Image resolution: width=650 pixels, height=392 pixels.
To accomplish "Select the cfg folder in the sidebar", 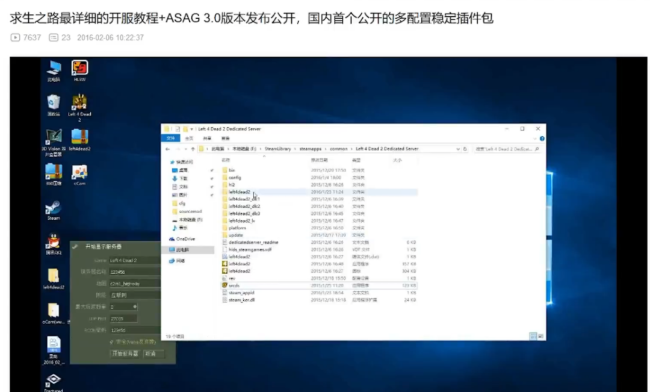I will pos(179,204).
